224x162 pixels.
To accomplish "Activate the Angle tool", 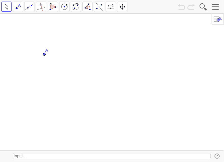I will coord(88,7).
